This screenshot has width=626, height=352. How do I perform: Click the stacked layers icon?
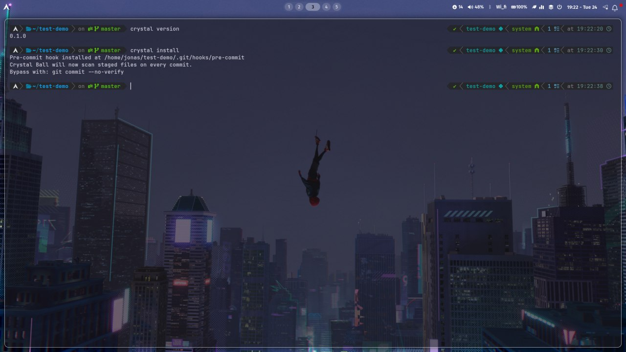pyautogui.click(x=551, y=7)
